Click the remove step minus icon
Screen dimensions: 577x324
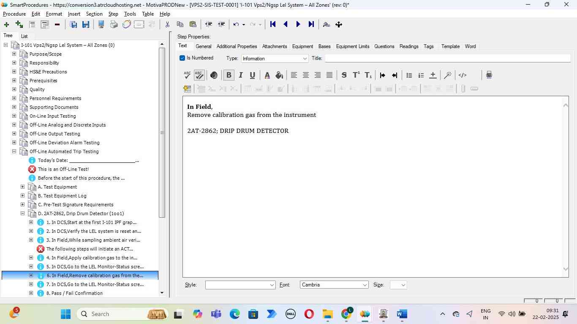pyautogui.click(x=57, y=24)
